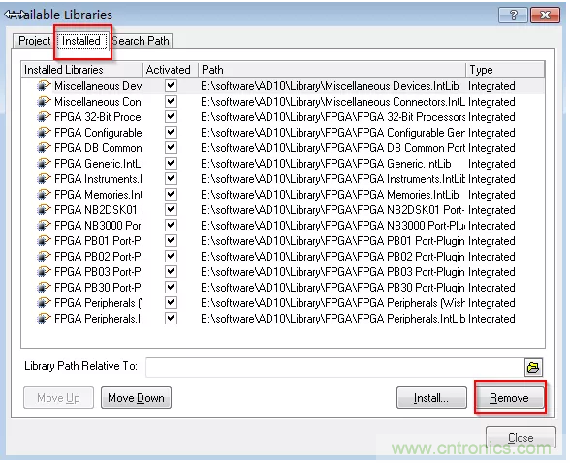Click the FPGA Peripherals.IntLib library icon
Viewport: 570px width, 463px height.
[44, 319]
